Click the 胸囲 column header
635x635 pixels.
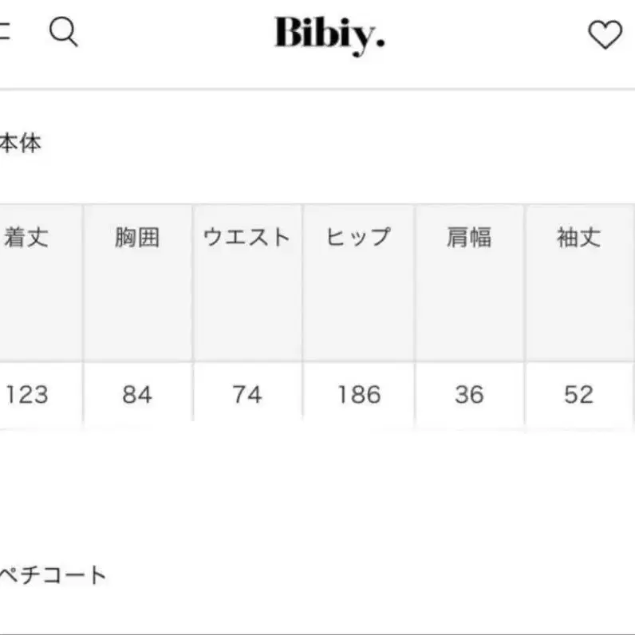coord(137,238)
